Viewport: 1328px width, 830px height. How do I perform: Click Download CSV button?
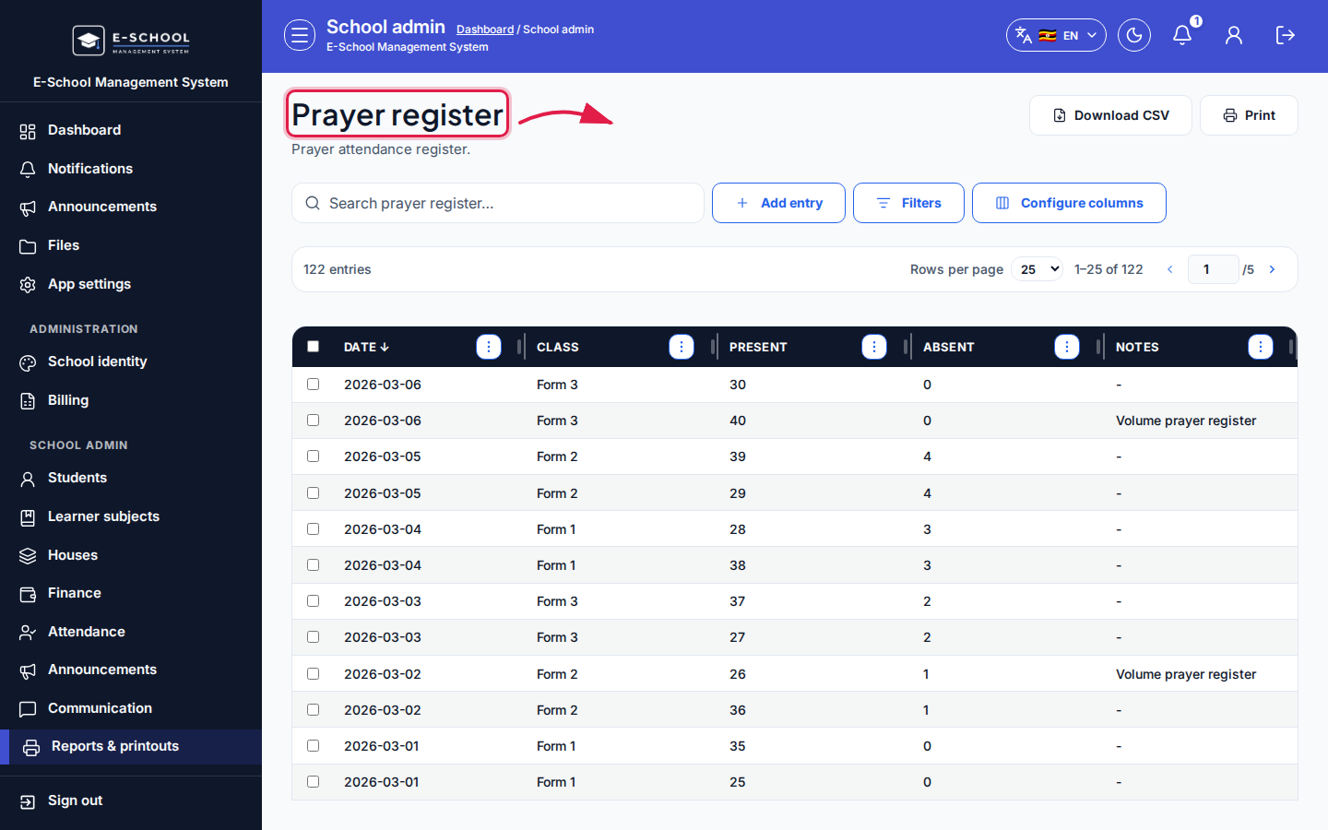(x=1110, y=115)
